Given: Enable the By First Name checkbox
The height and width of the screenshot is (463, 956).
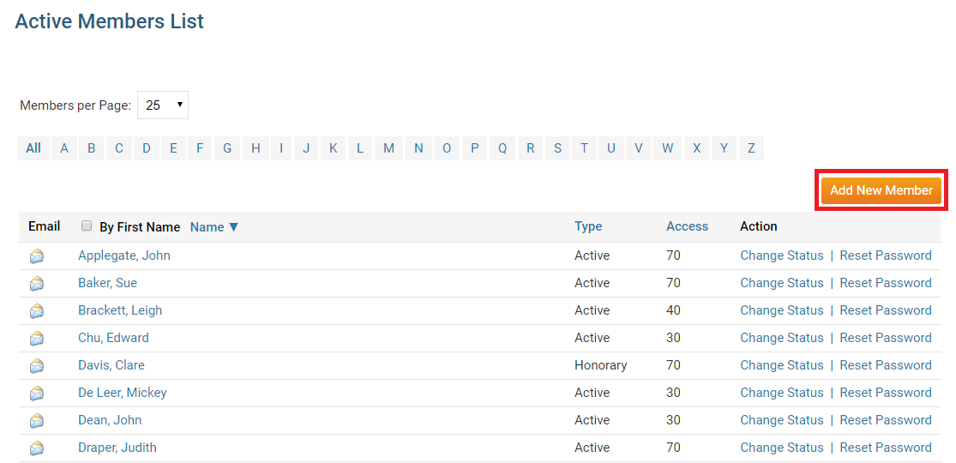Looking at the screenshot, I should point(87,226).
